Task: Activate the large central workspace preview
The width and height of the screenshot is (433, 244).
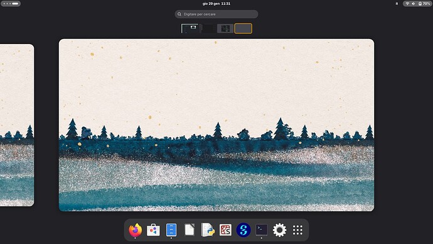Action: coord(216,125)
